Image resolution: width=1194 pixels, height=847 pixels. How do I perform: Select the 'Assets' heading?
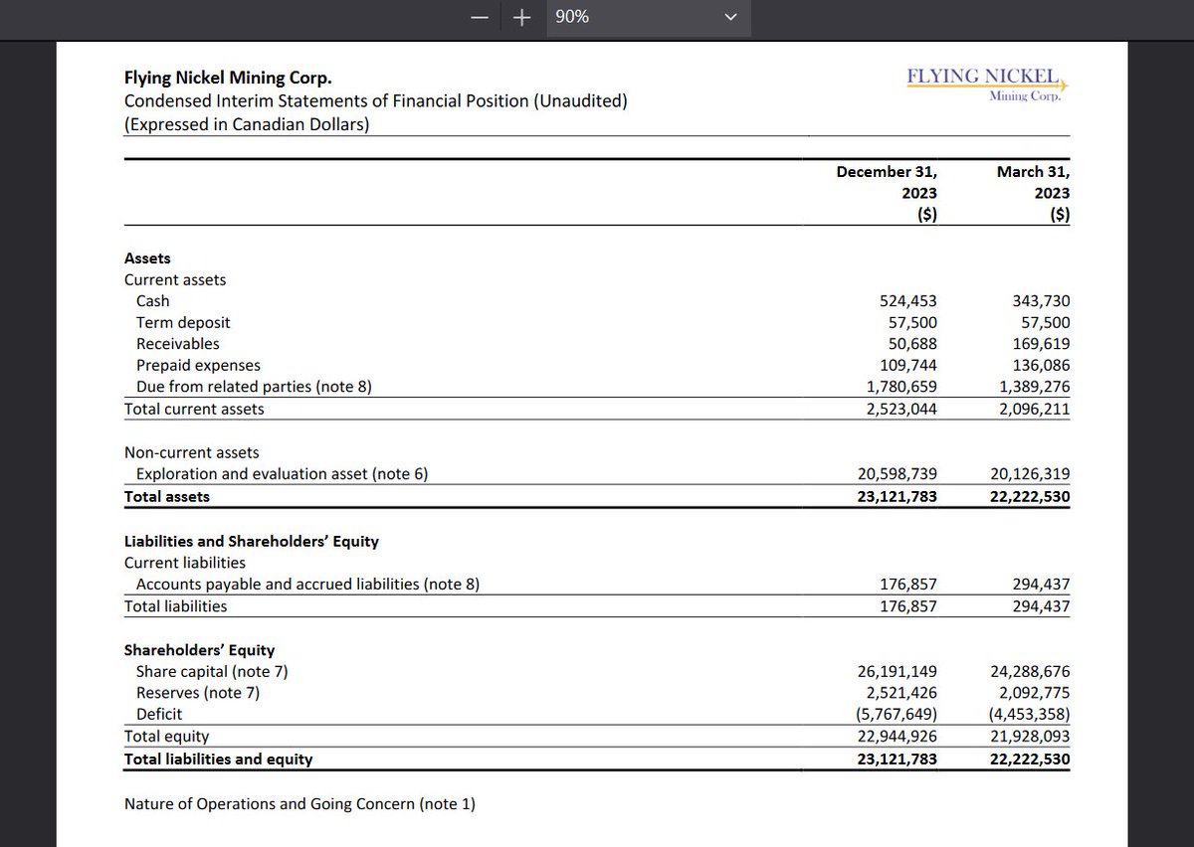[x=147, y=258]
